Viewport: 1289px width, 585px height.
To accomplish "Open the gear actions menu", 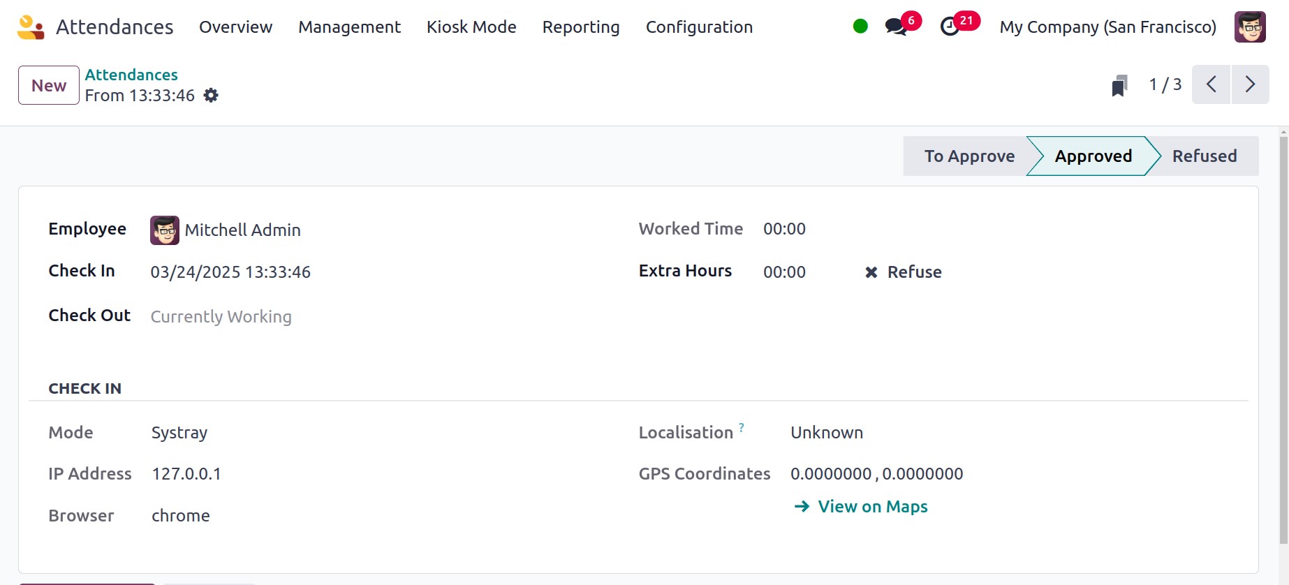I will [x=211, y=96].
